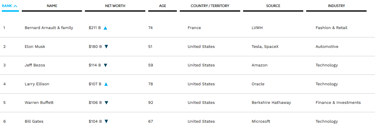Click the down arrow beside Elon Musk's net worth
Screen dimensions: 375x130
coord(106,47)
